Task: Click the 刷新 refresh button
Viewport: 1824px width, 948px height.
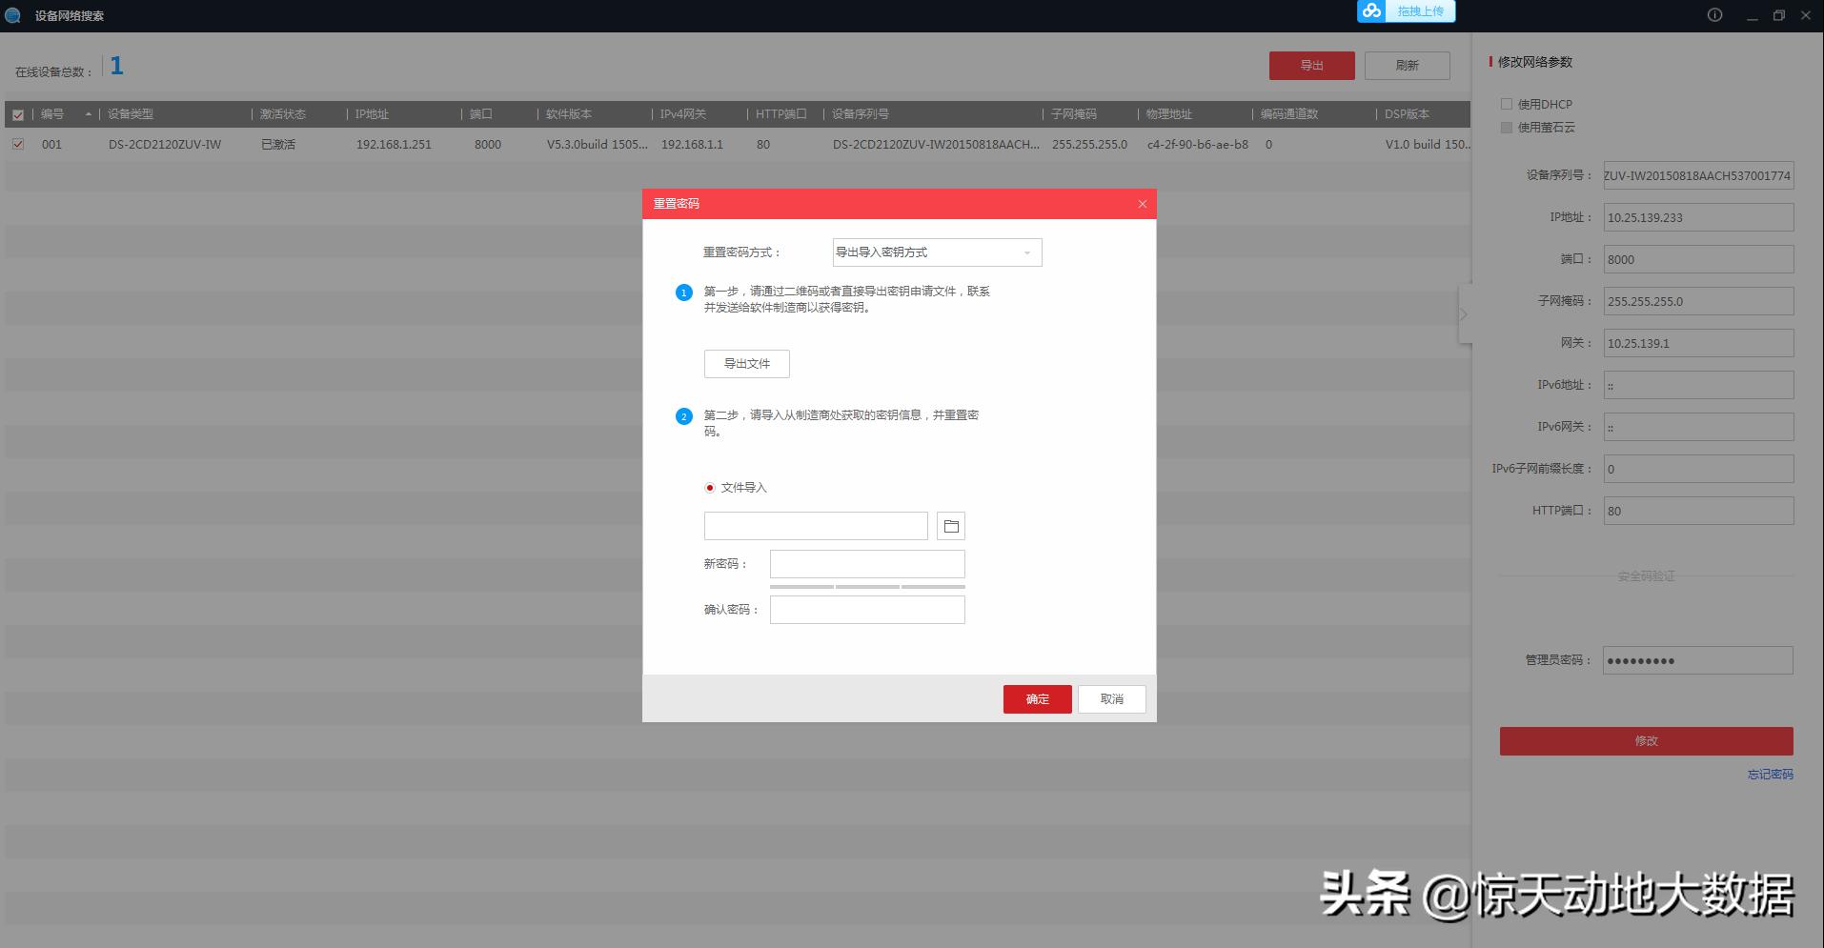Action: pos(1408,65)
